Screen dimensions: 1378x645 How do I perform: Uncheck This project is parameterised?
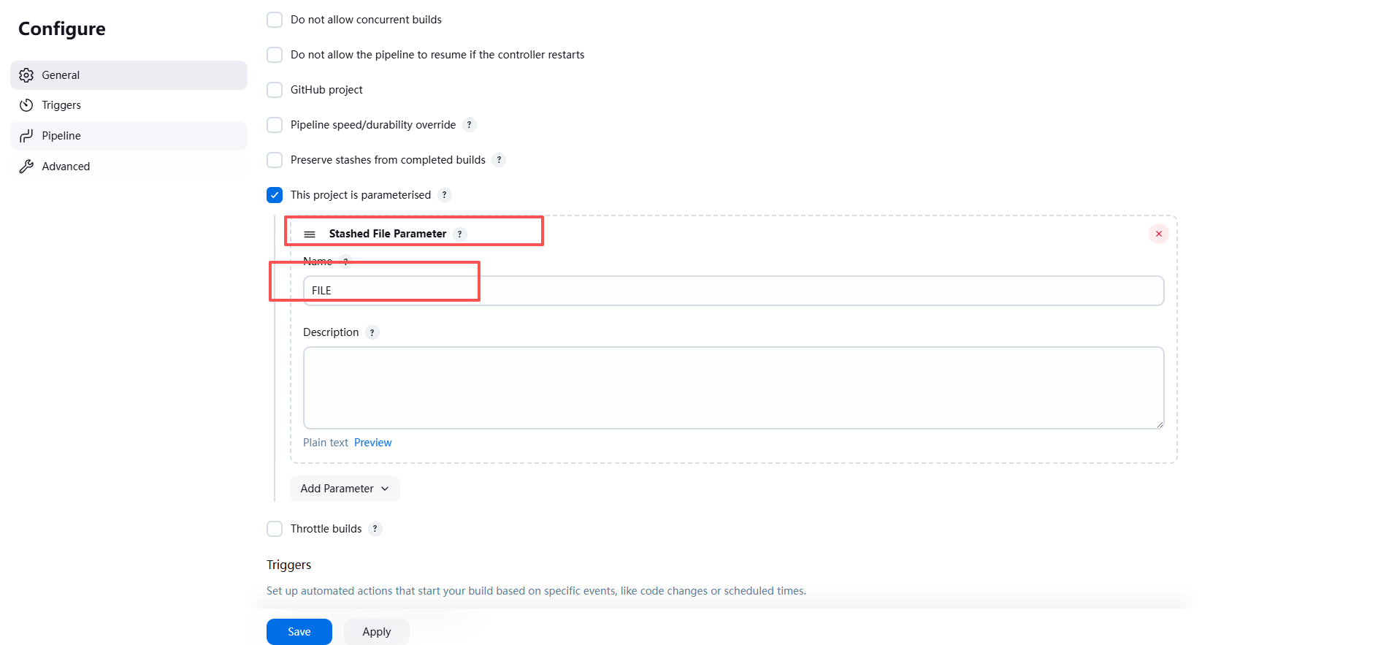click(x=275, y=195)
